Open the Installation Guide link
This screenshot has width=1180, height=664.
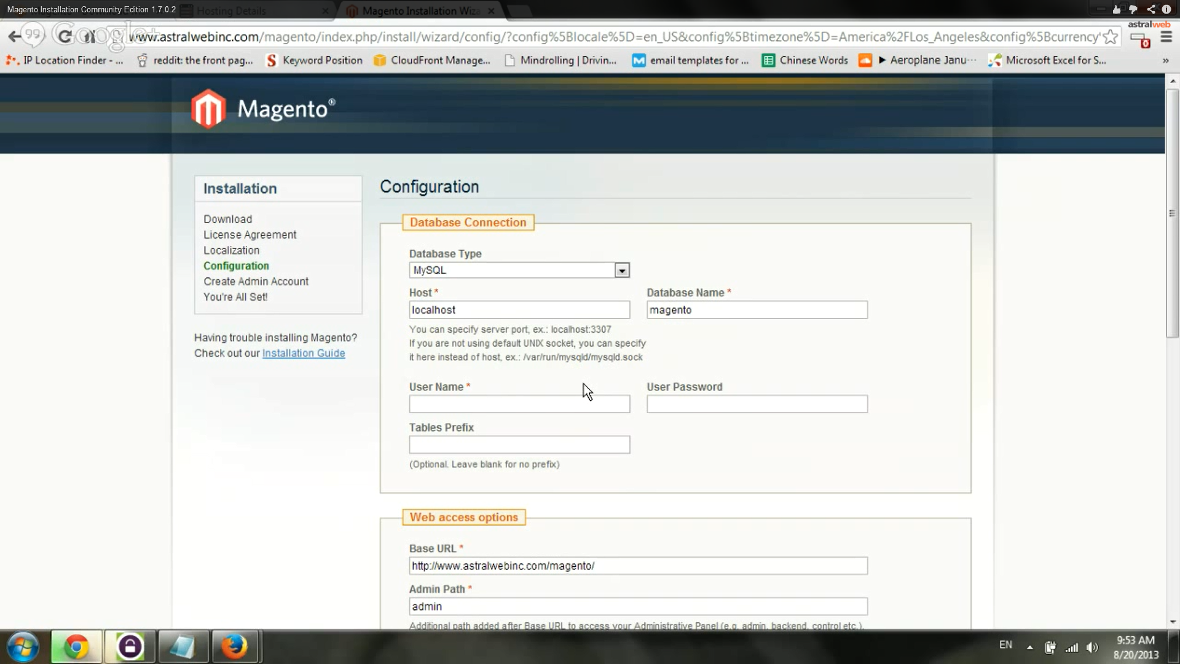point(304,353)
